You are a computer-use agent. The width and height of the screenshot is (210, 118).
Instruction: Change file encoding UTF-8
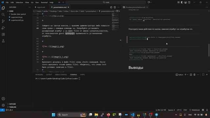179,110
